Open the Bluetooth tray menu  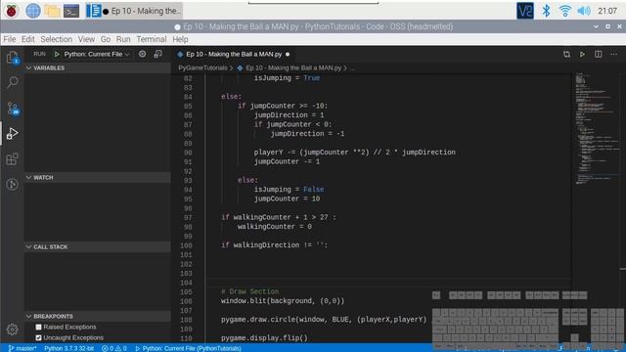(546, 11)
